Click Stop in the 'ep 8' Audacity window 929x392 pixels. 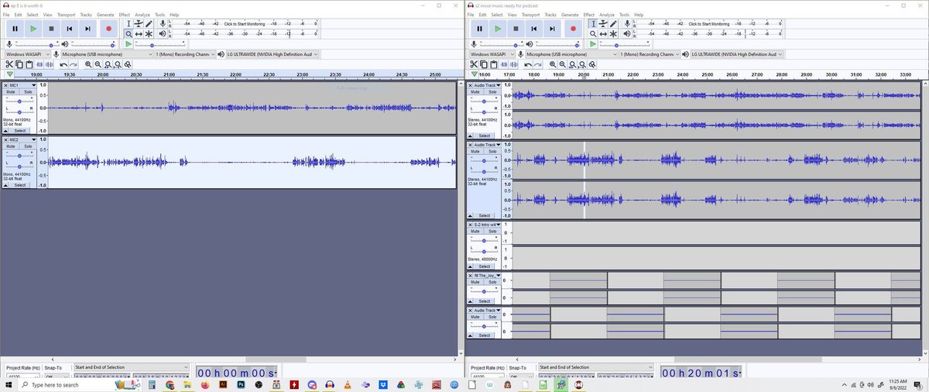tap(52, 29)
